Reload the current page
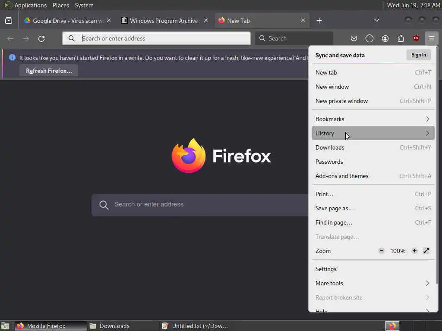The image size is (442, 331). tap(41, 38)
